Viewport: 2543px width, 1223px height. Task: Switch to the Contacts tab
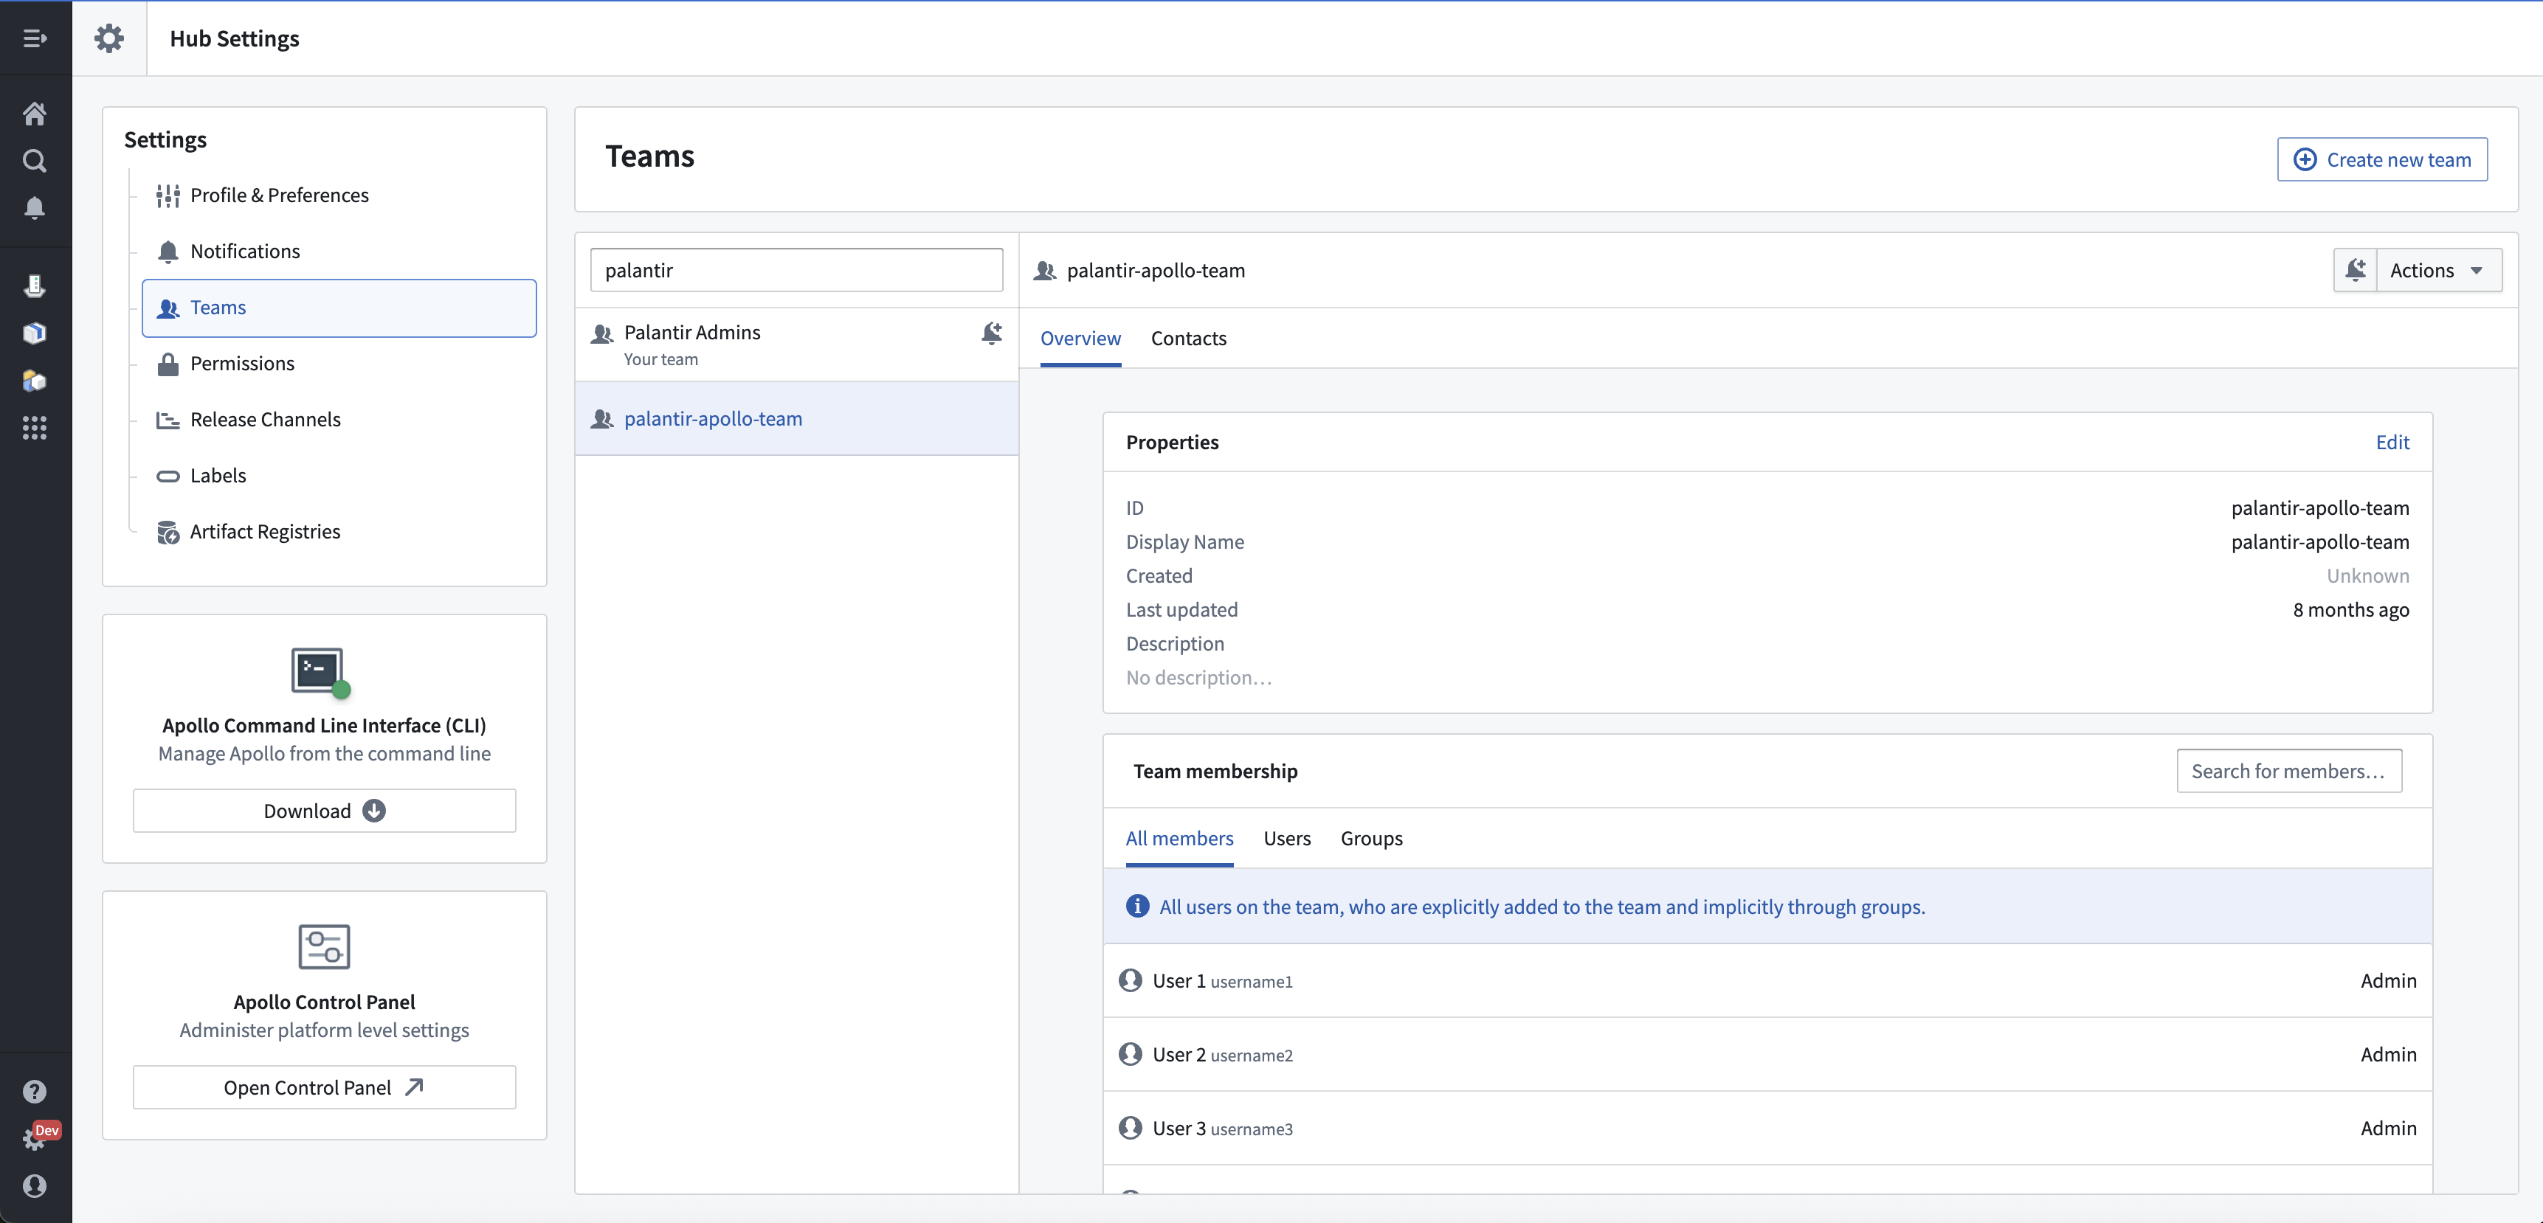pyautogui.click(x=1189, y=339)
